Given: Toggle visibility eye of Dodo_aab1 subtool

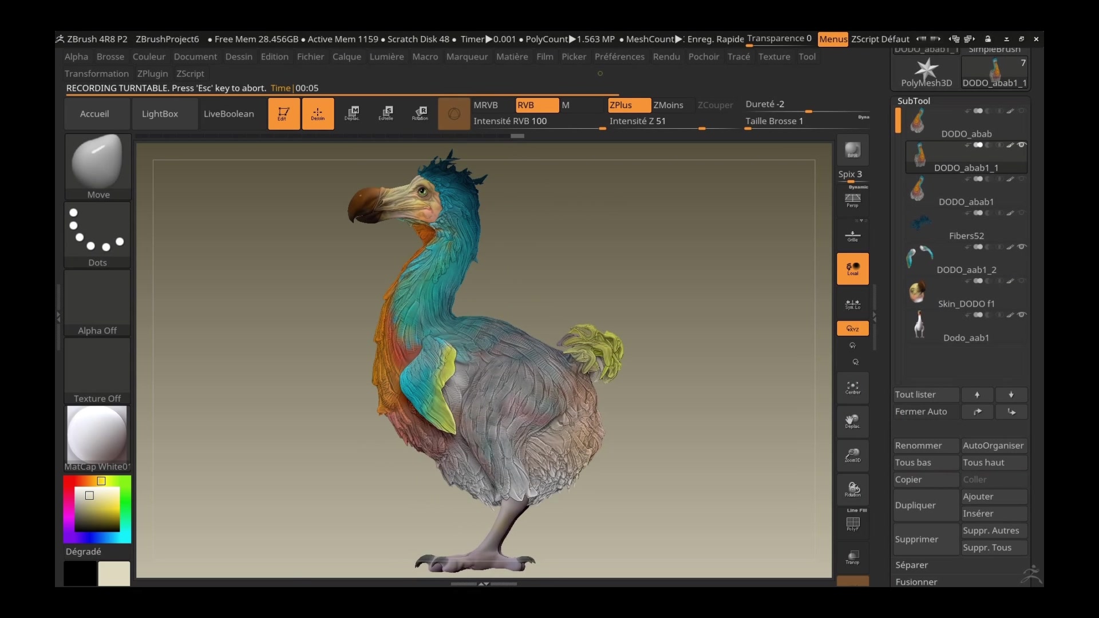Looking at the screenshot, I should [1021, 315].
